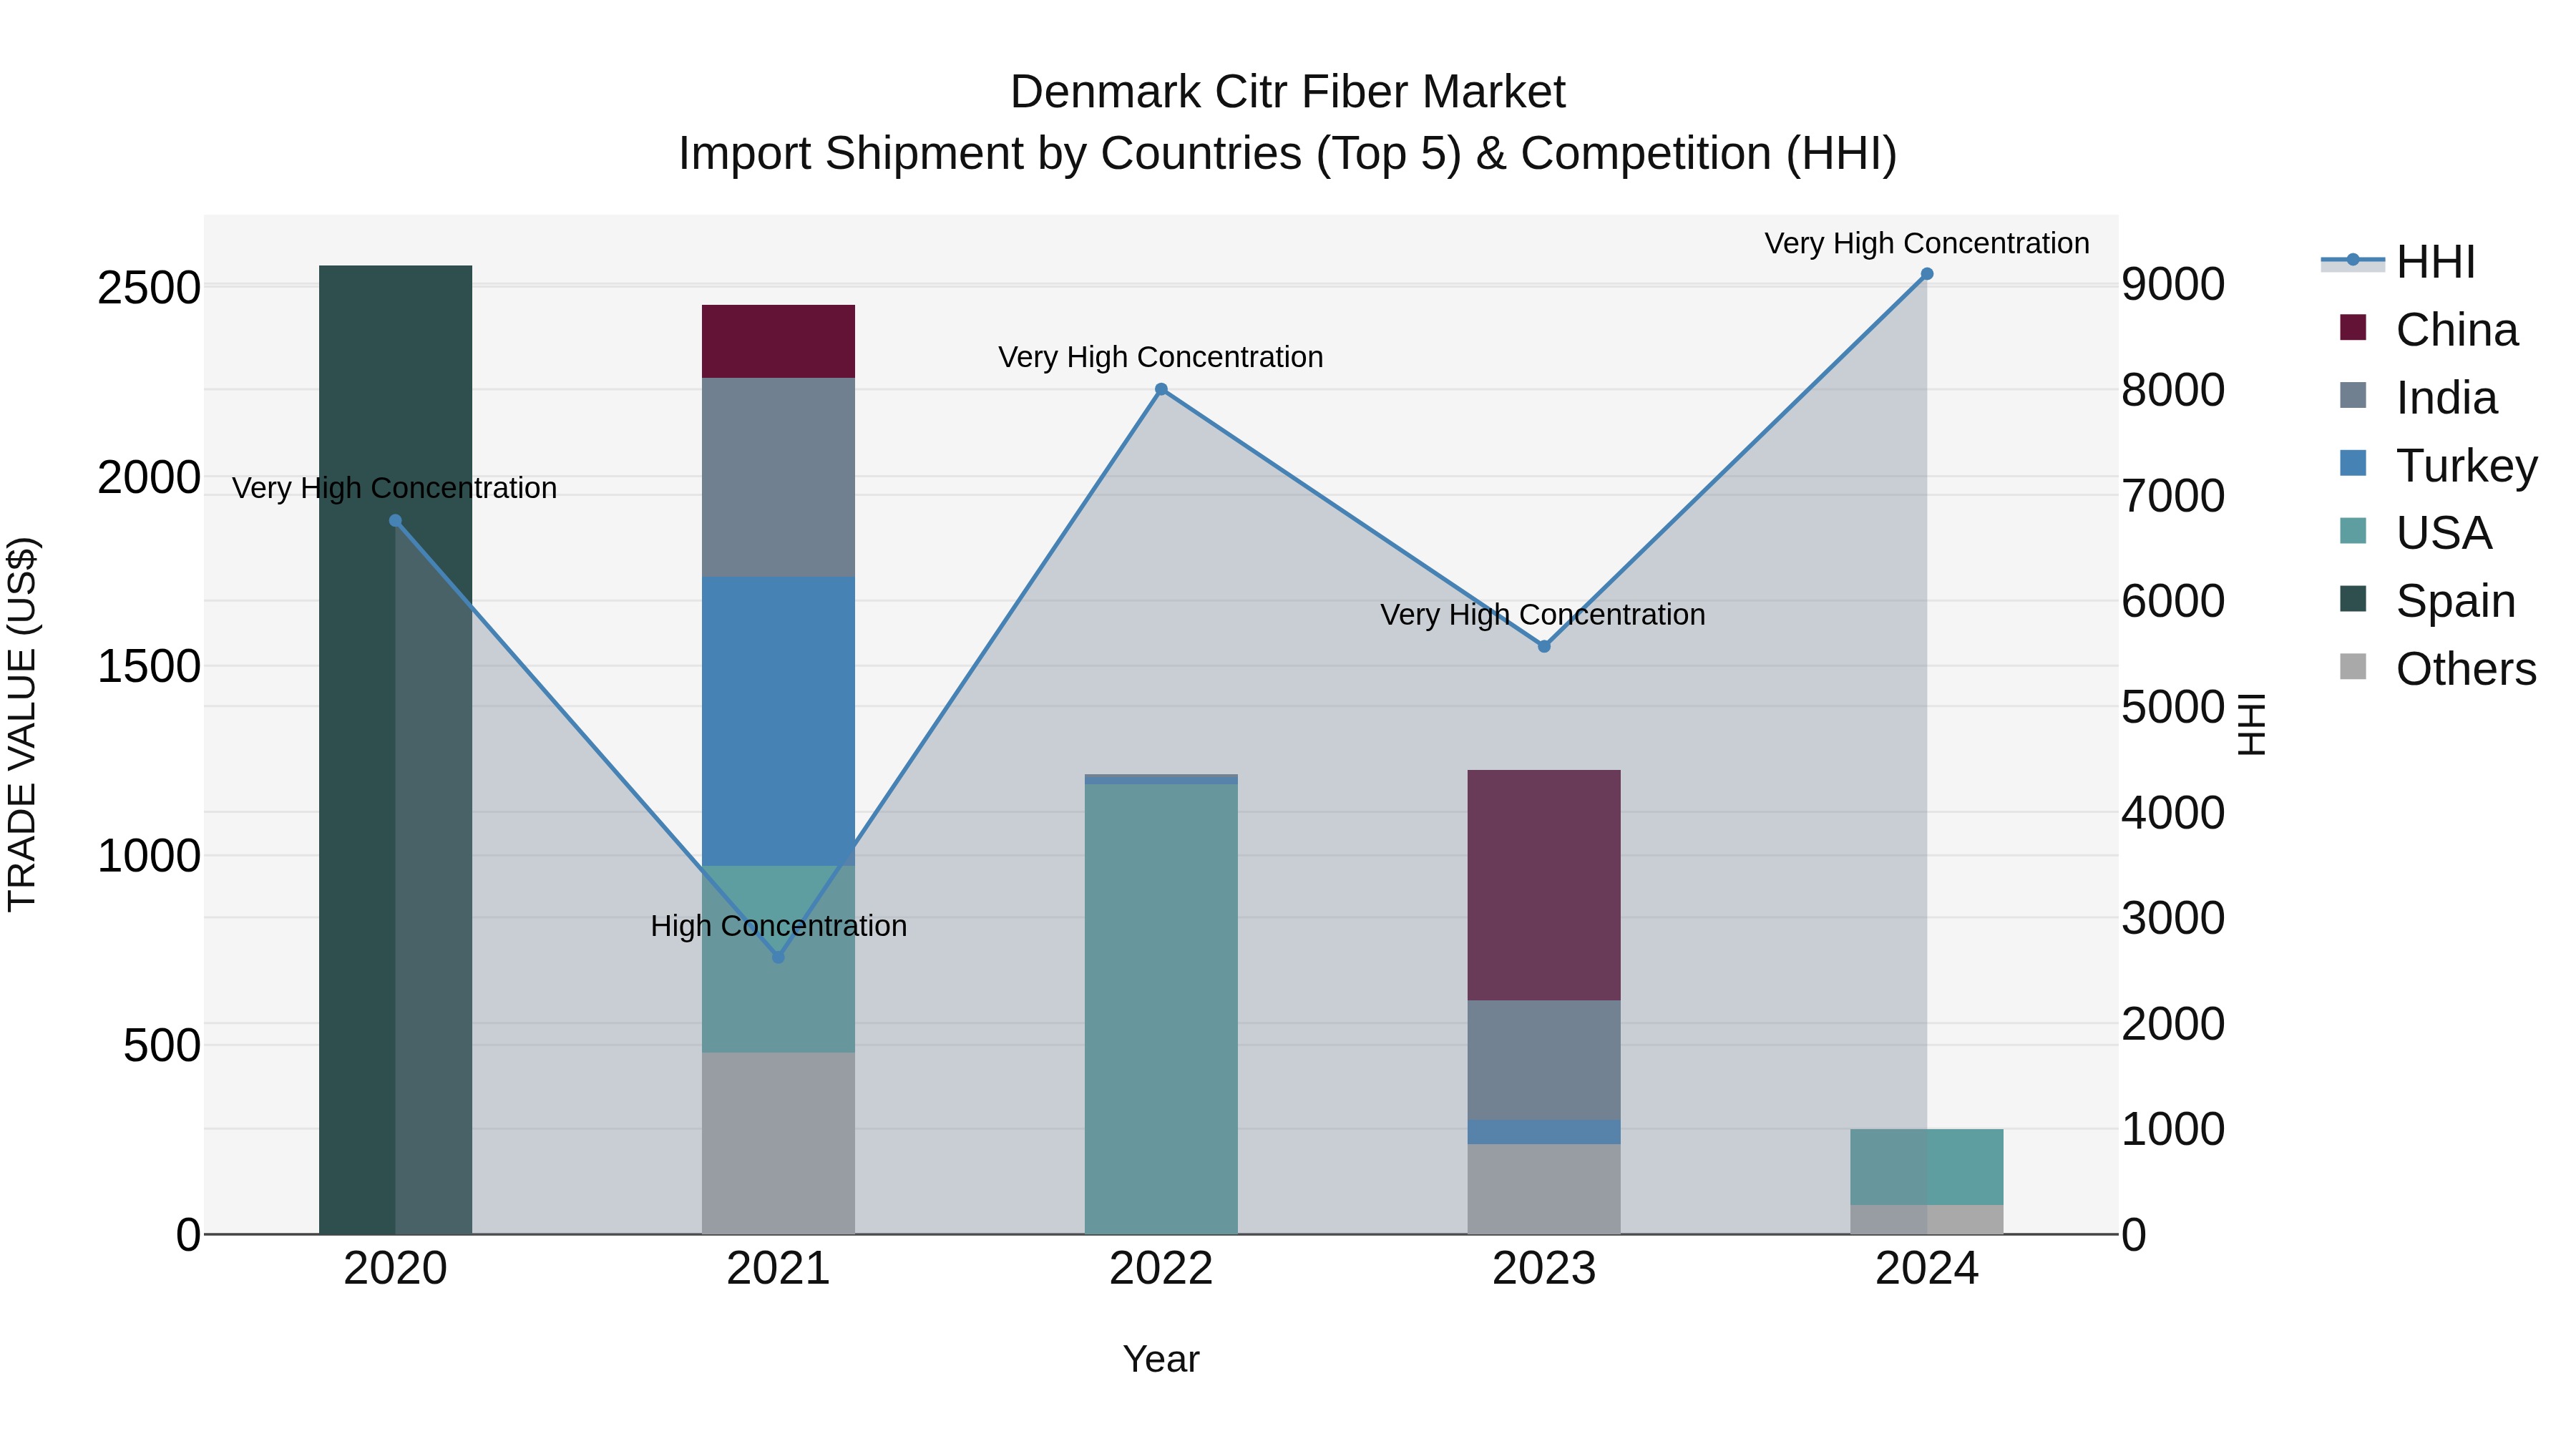Click 'Very High Concentration' annotation above 2024
Viewport: 2576px width, 1449px height.
click(1927, 243)
